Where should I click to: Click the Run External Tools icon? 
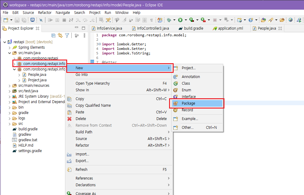(x=203, y=20)
